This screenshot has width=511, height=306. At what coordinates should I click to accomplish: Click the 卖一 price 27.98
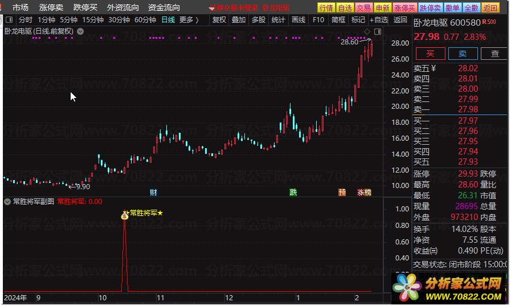468,109
